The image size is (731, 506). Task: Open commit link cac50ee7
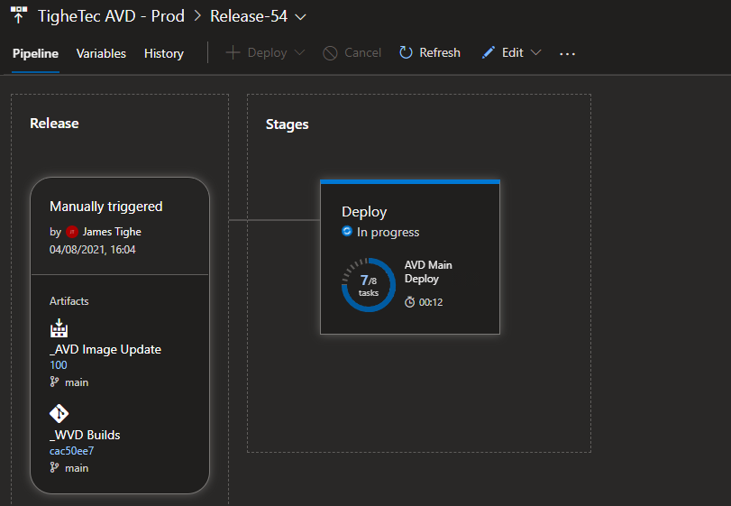[72, 451]
